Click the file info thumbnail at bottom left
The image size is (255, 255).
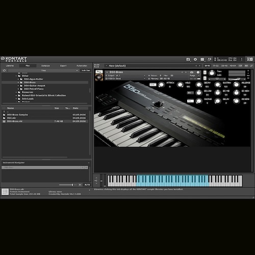tap(5, 192)
